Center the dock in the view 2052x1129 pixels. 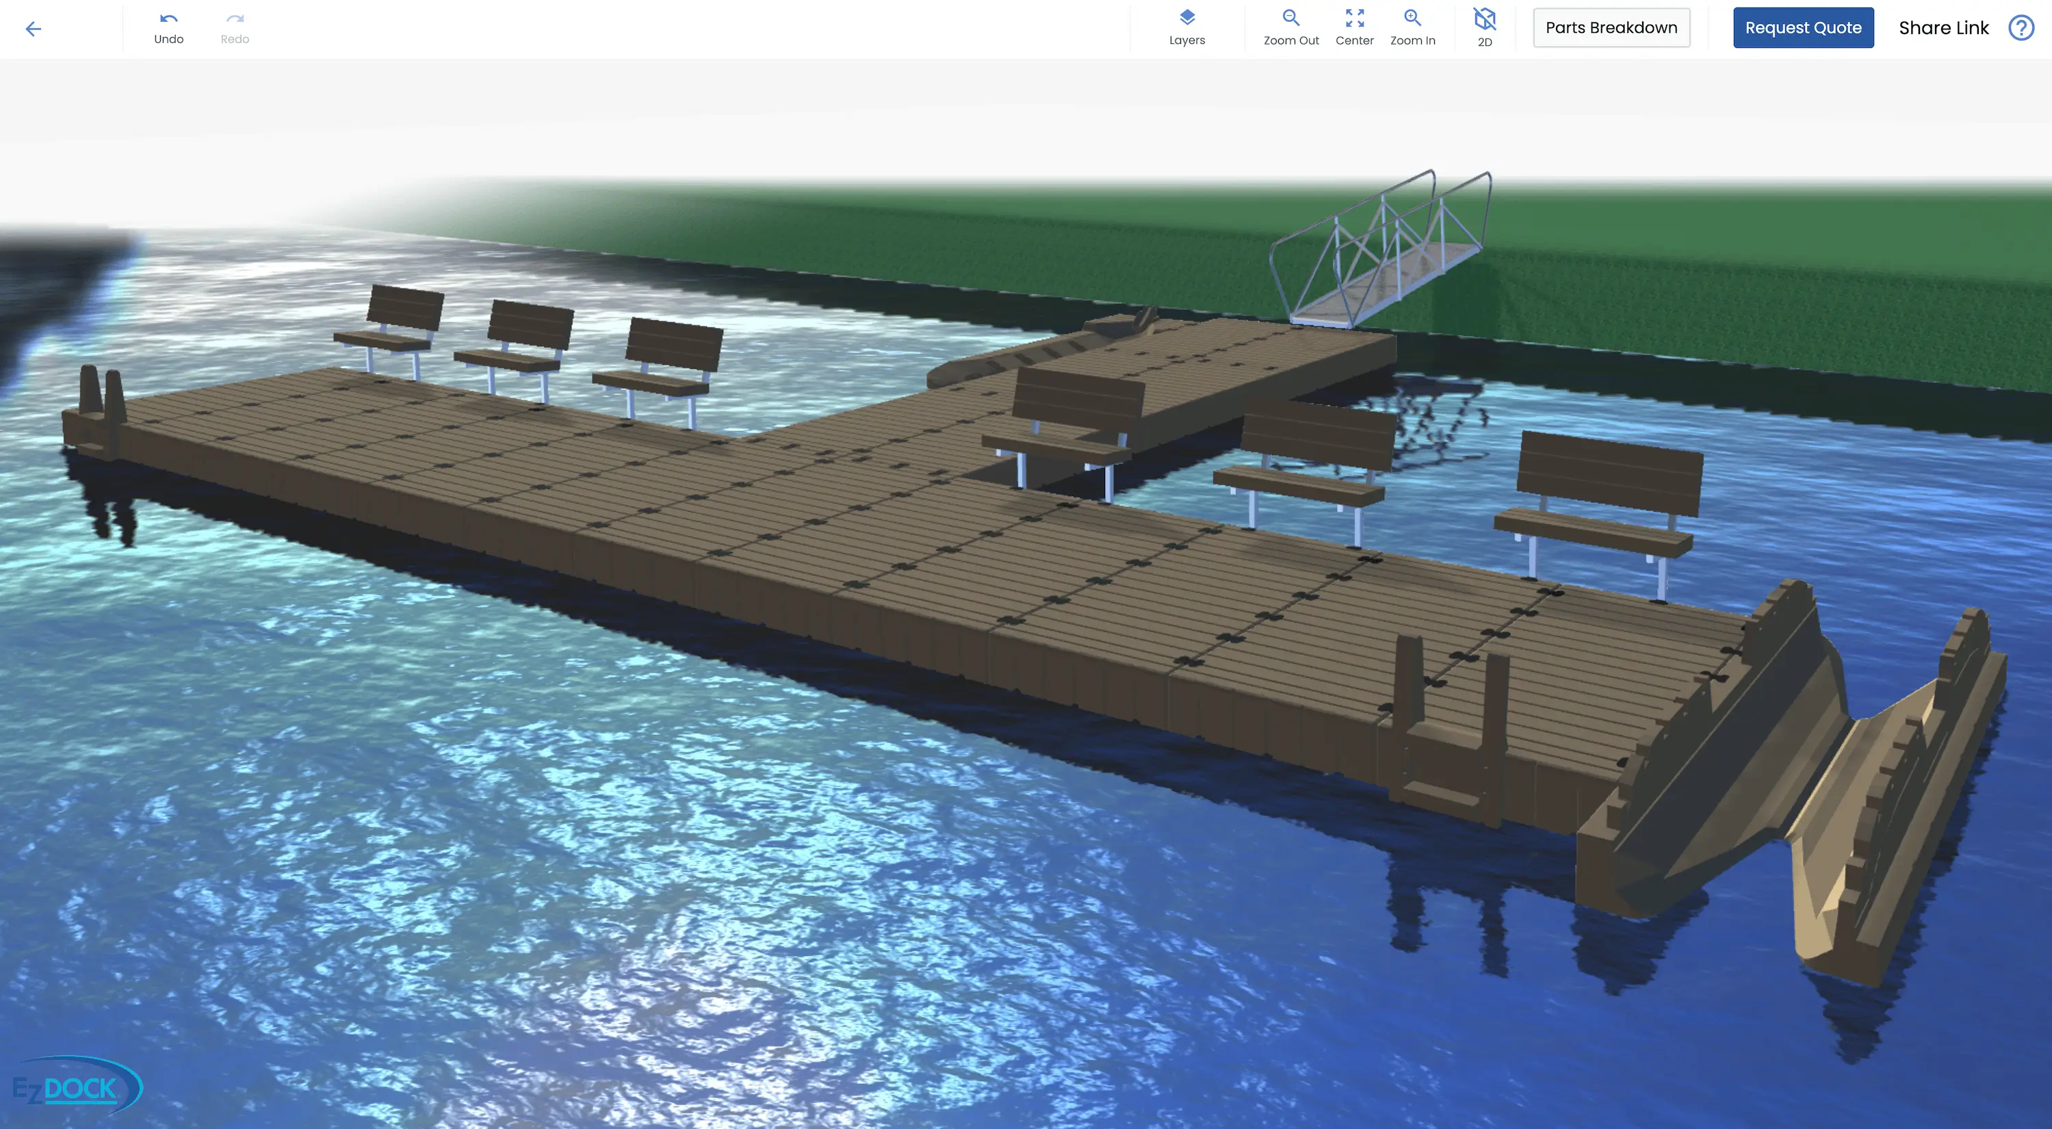[x=1354, y=28]
